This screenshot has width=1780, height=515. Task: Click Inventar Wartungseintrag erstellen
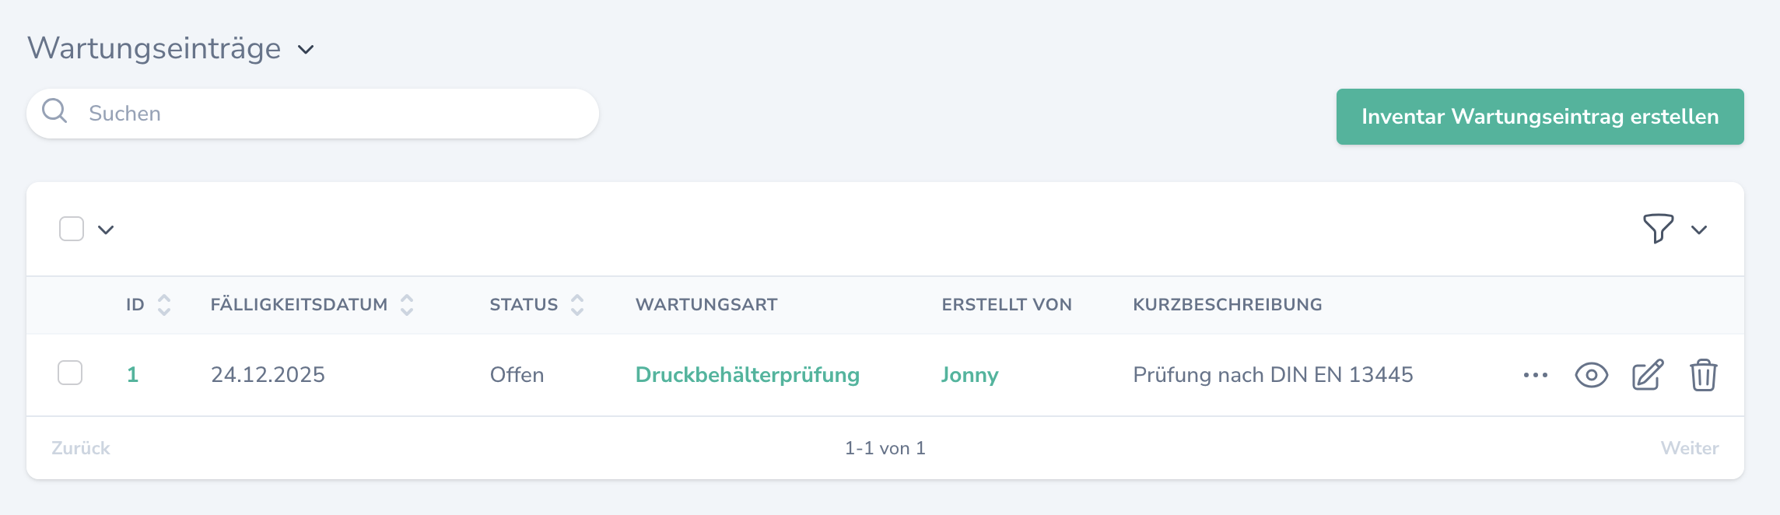[1538, 117]
